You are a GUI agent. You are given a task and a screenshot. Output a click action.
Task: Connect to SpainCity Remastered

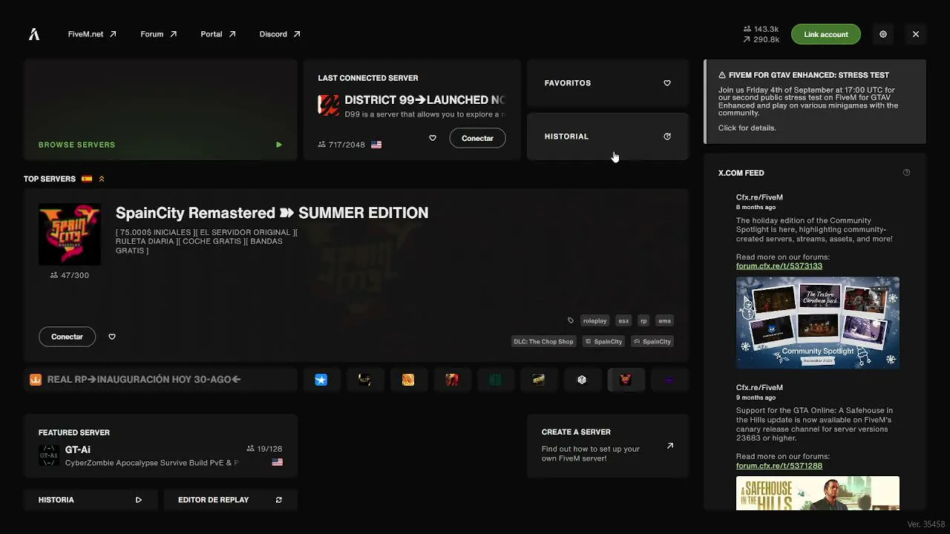[x=67, y=337]
